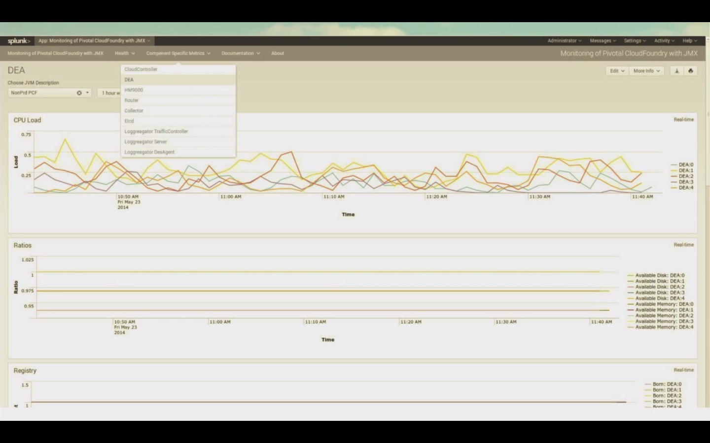Select DEA from the metrics menu
The width and height of the screenshot is (710, 443).
pyautogui.click(x=178, y=80)
